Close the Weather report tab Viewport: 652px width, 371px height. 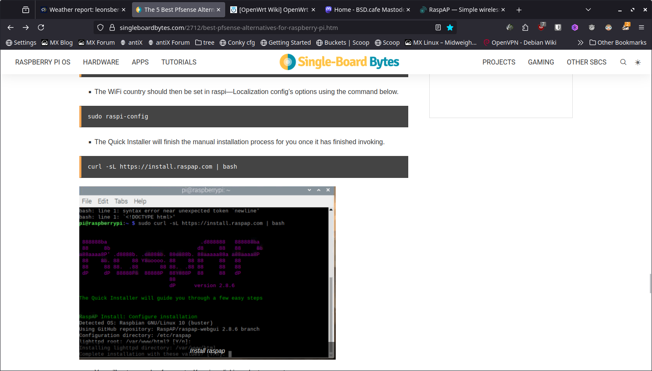124,10
